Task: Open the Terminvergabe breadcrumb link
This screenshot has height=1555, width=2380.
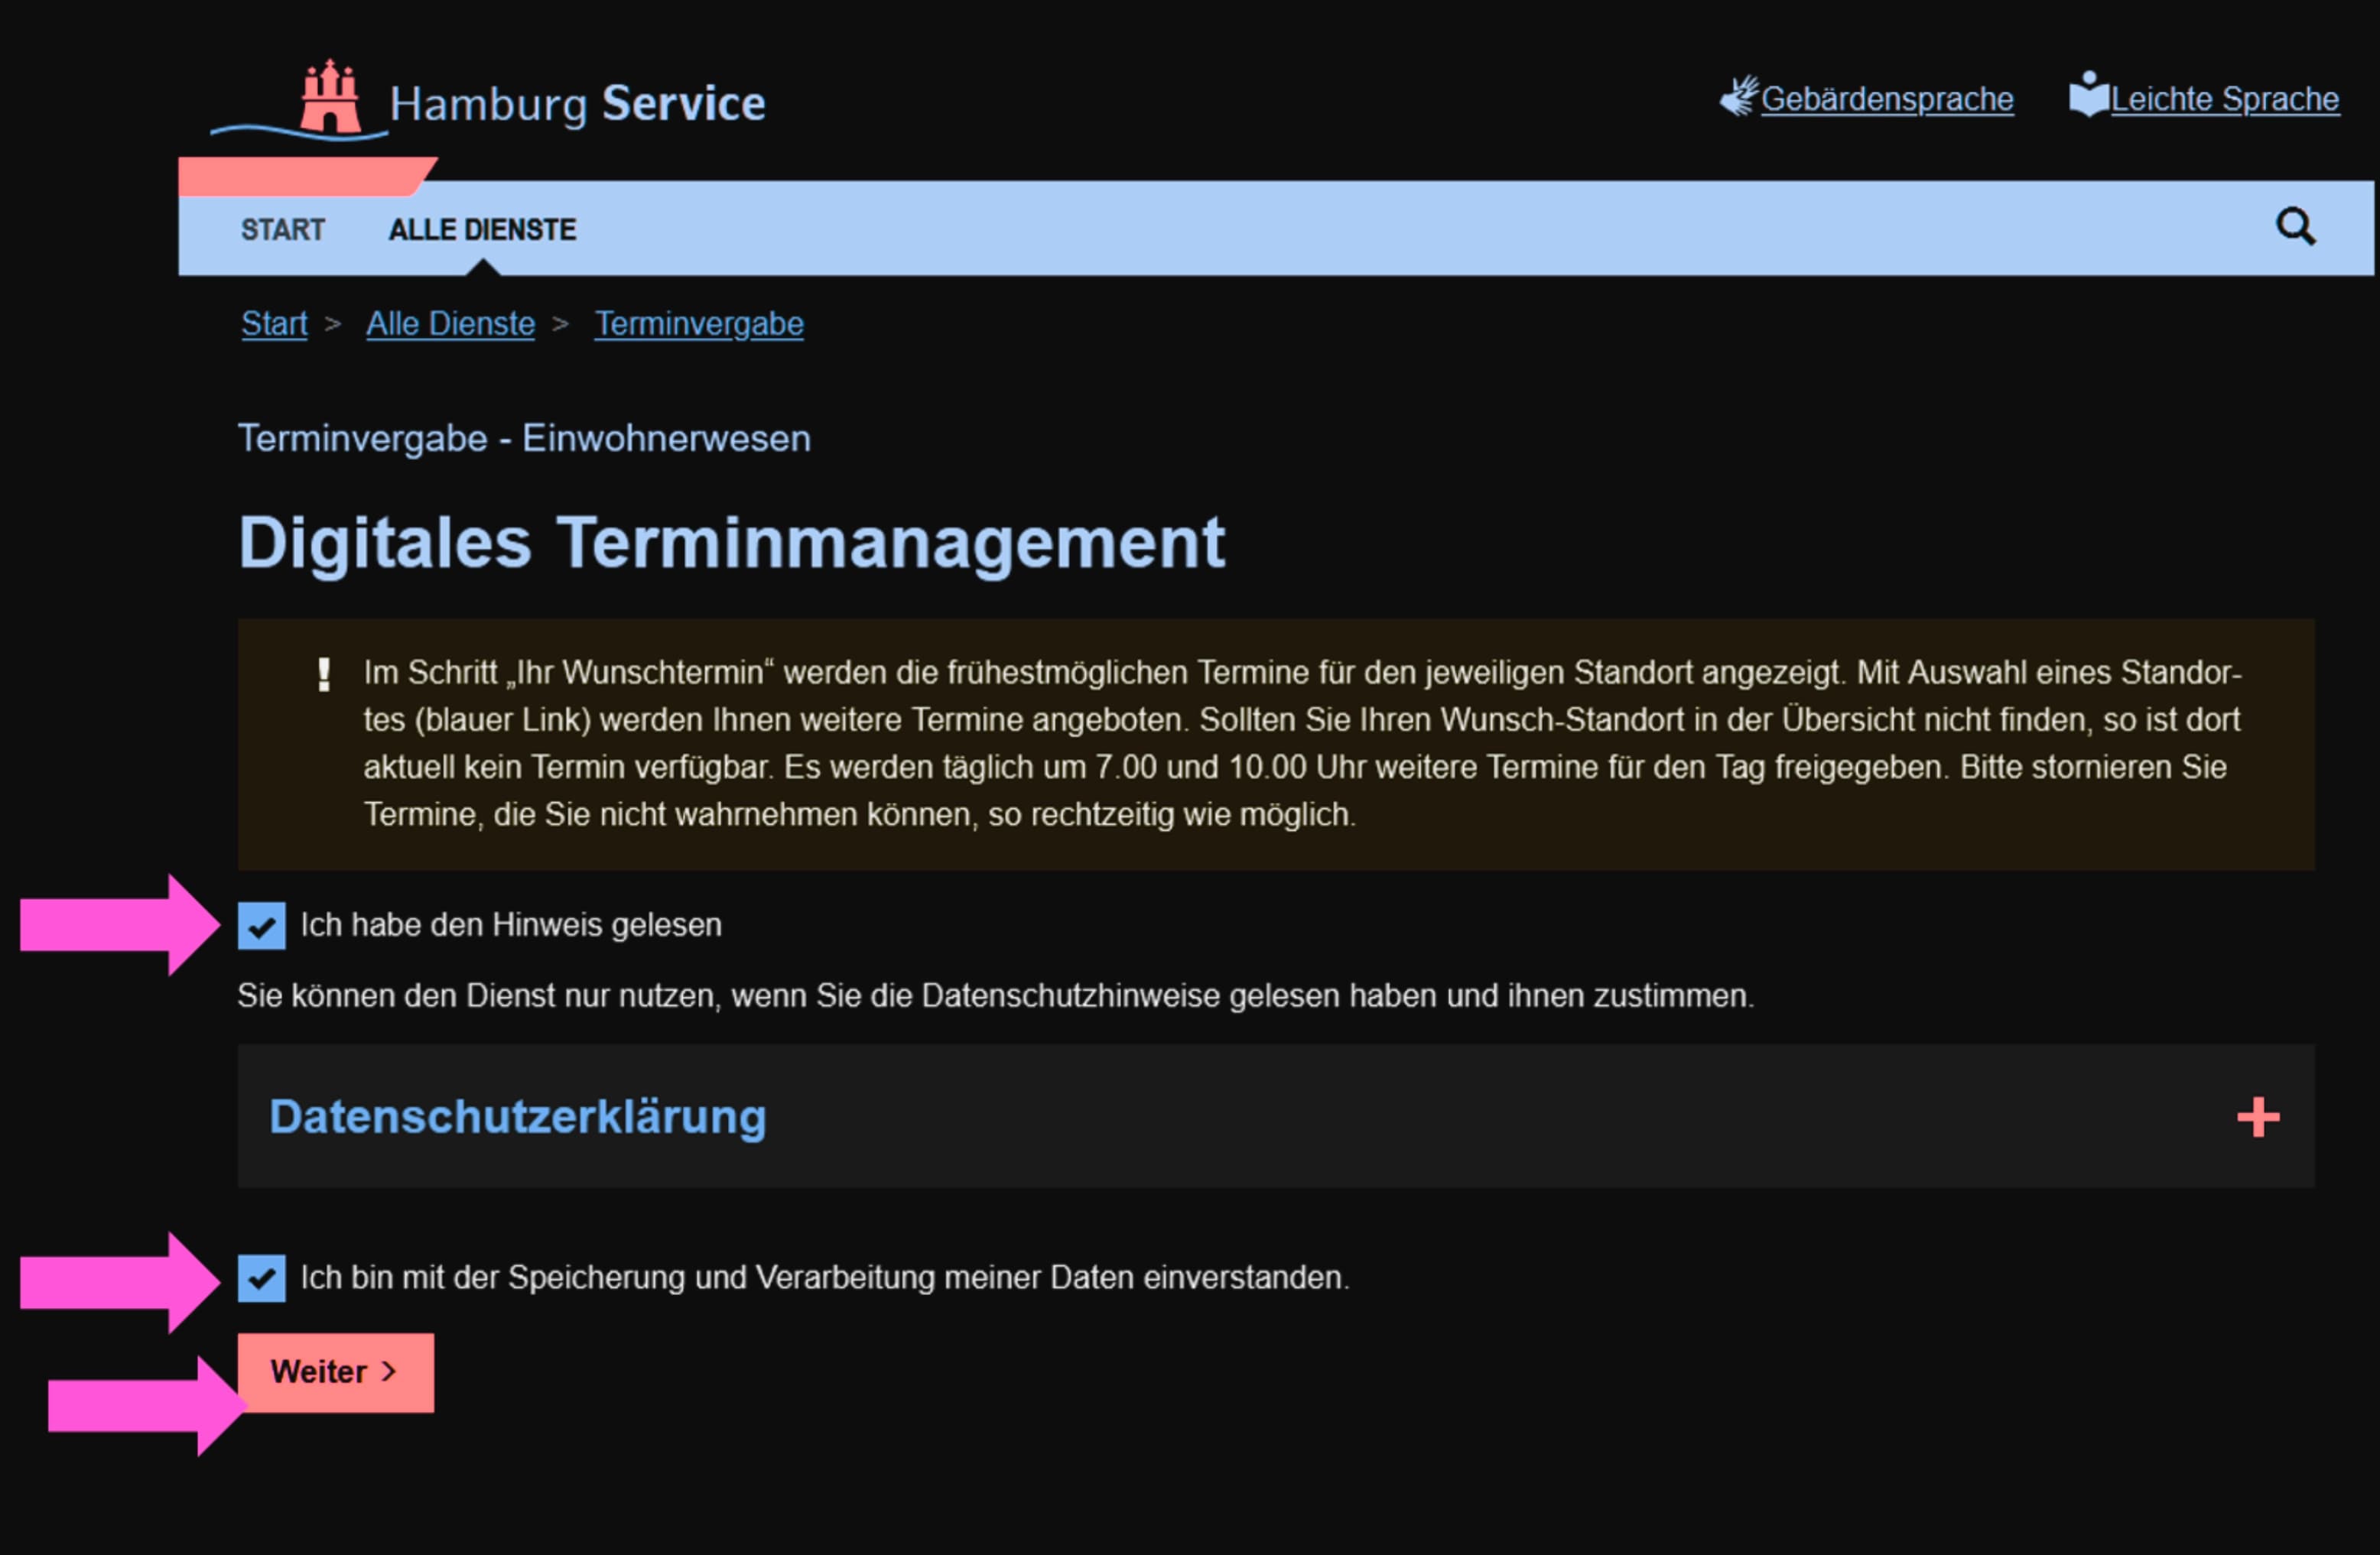Action: point(698,322)
